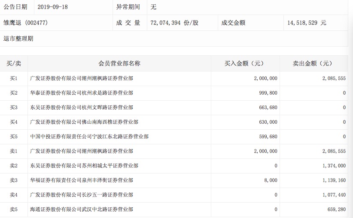Select the 卖4 row label
Screen dimensions: 353x218
pos(13,195)
